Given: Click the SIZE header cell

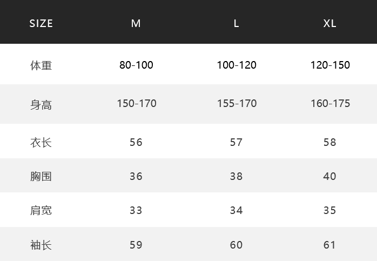Looking at the screenshot, I should pos(41,24).
